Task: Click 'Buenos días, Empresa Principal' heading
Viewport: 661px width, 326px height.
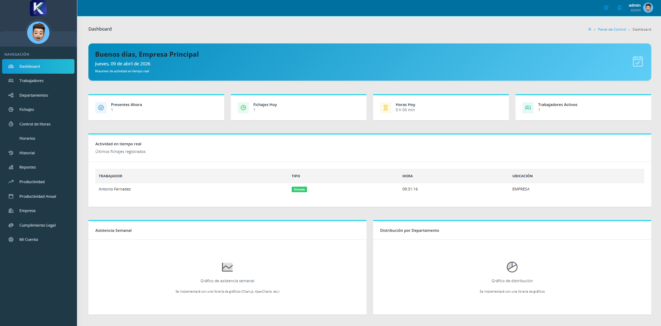Action: 147,54
